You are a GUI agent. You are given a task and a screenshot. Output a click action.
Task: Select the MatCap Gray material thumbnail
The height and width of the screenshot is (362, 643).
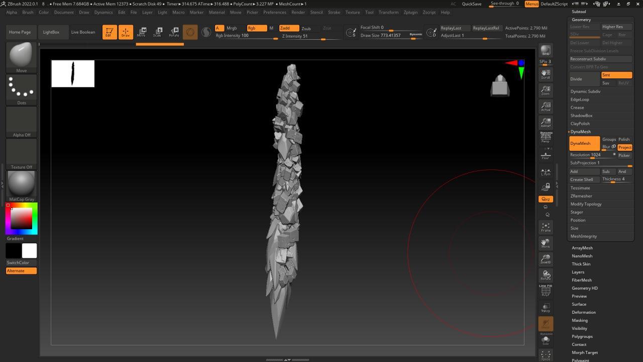click(x=21, y=184)
